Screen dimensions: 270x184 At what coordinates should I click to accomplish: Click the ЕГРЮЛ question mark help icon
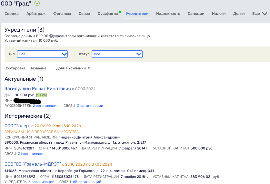point(51,36)
